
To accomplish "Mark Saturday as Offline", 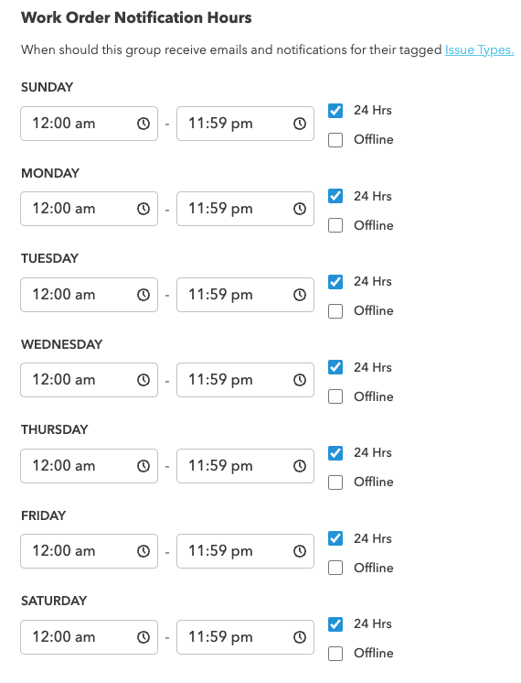I will (335, 654).
